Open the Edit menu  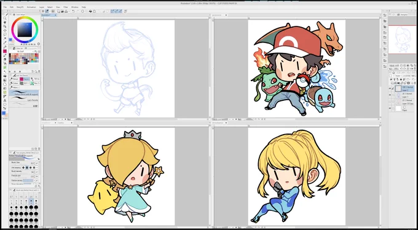pyautogui.click(x=12, y=7)
